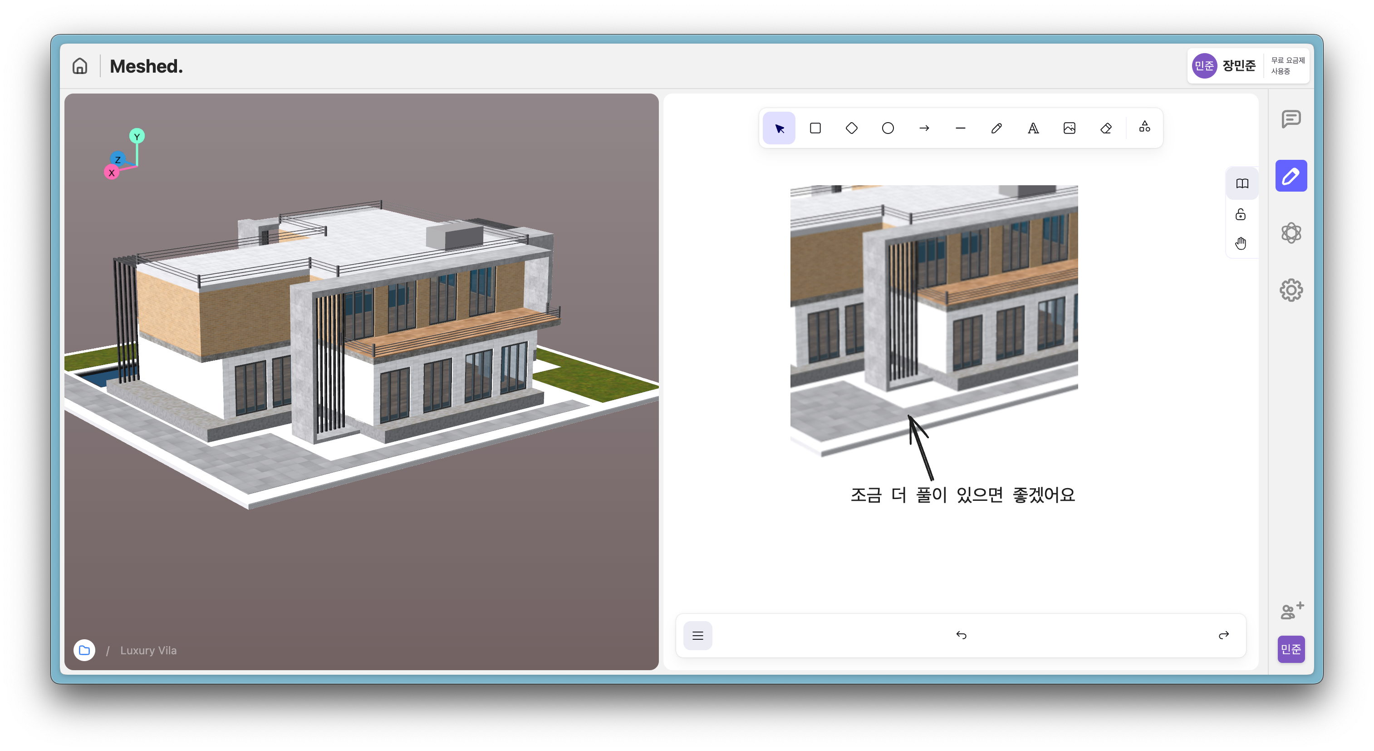The image size is (1374, 751).
Task: Open the hamburger menu in bottom bar
Action: [x=698, y=635]
